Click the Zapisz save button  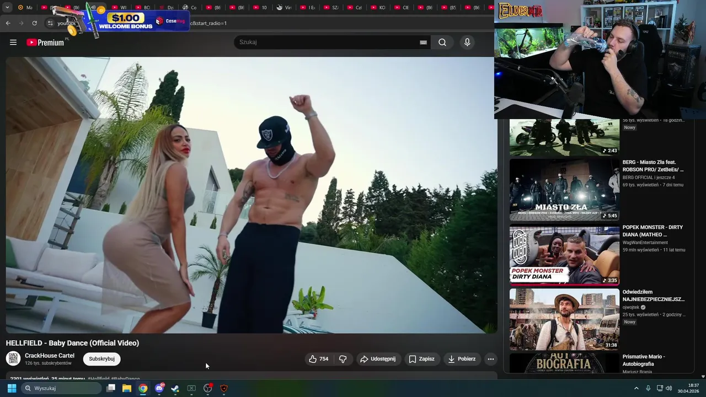[x=421, y=359]
